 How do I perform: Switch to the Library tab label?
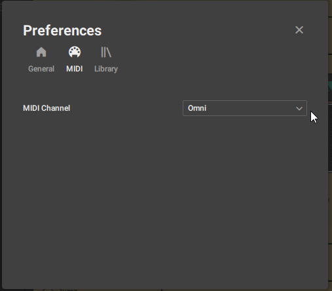click(x=106, y=69)
